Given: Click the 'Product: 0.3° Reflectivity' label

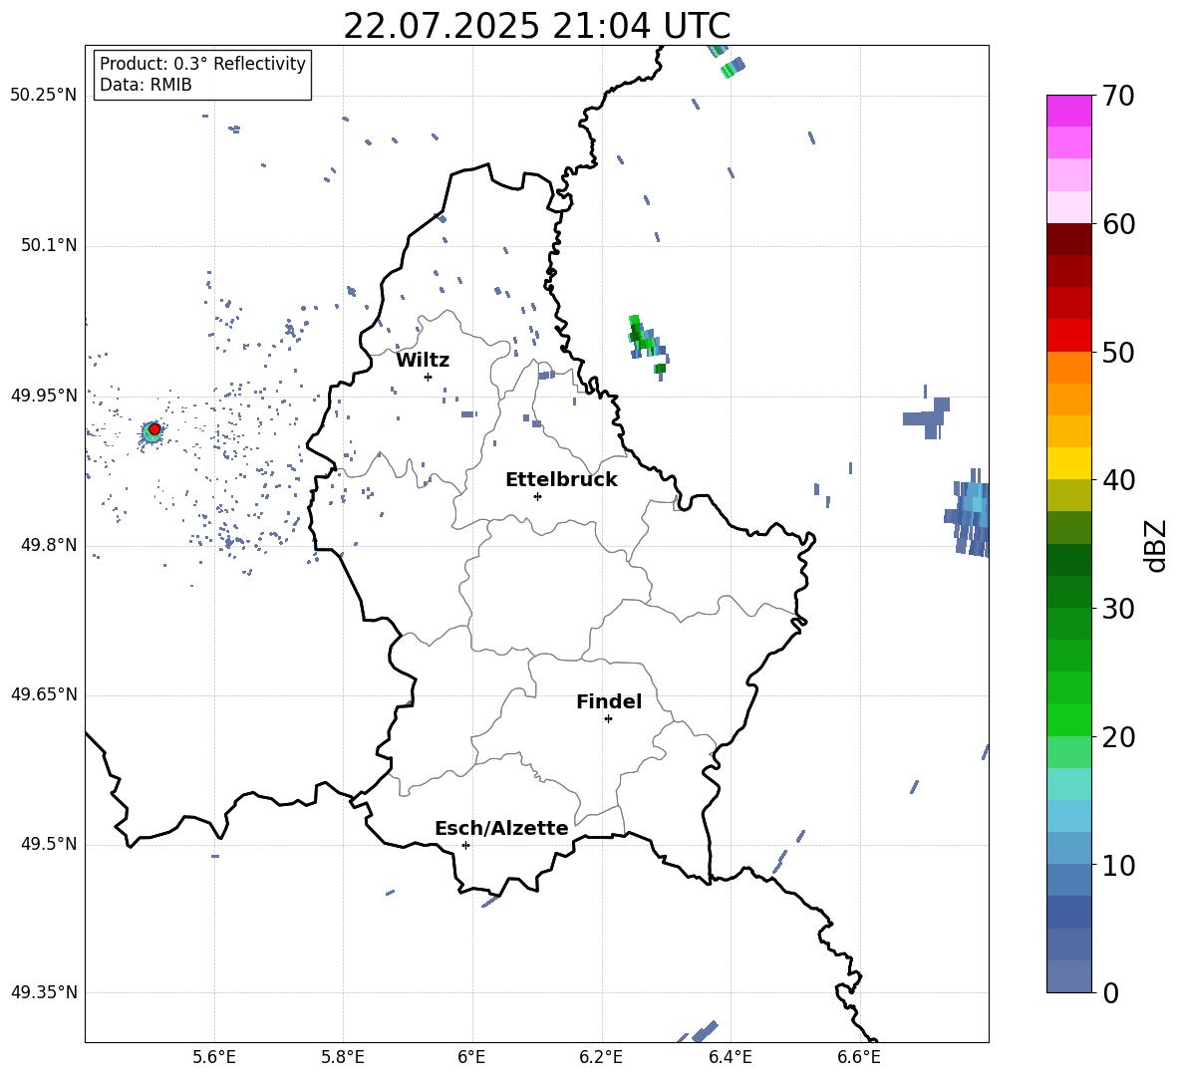Looking at the screenshot, I should [202, 64].
